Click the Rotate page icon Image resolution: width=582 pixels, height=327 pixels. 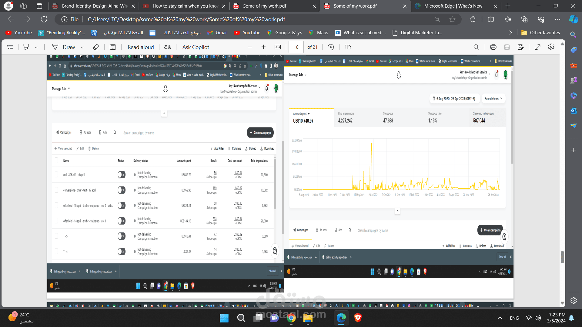pos(331,47)
